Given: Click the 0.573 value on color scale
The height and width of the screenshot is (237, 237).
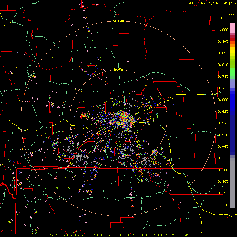Looking at the screenshot, I should pyautogui.click(x=223, y=123).
